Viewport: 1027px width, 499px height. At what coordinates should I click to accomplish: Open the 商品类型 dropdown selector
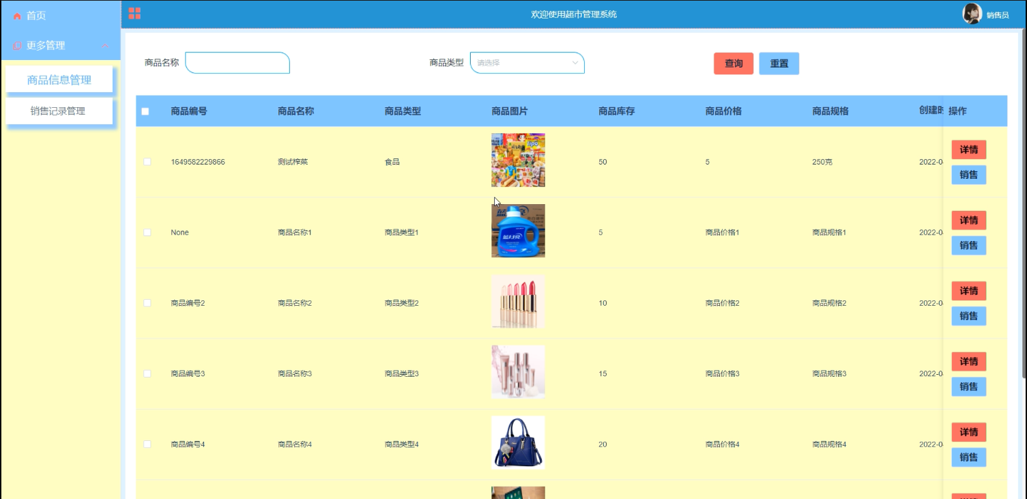[x=527, y=63]
